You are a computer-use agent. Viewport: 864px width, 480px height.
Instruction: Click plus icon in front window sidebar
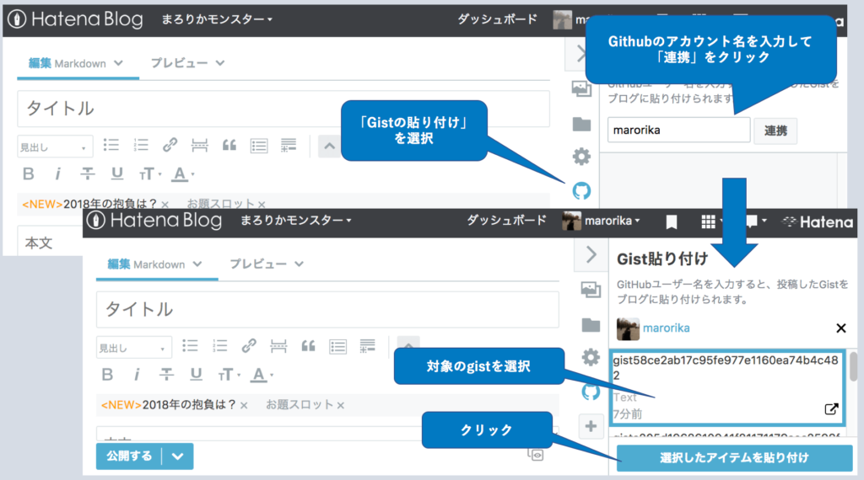591,426
